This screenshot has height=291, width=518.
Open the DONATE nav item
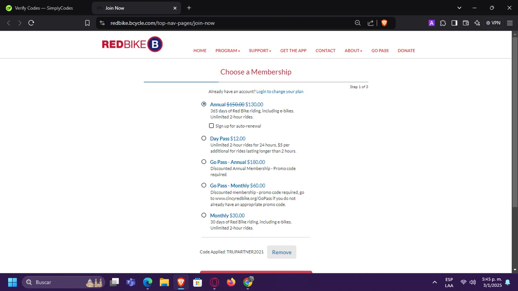pos(406,50)
